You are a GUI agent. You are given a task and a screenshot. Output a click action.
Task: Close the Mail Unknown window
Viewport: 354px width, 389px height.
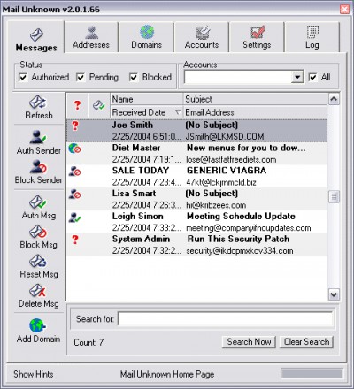(344, 9)
